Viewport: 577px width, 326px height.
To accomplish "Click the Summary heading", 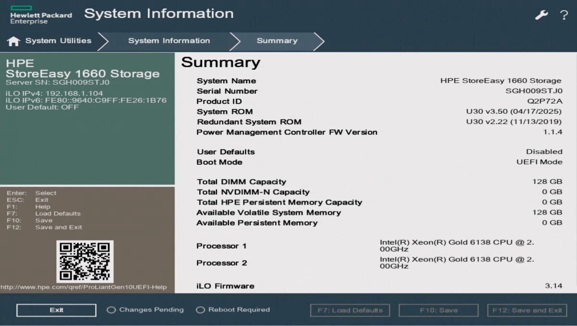I will pos(221,62).
